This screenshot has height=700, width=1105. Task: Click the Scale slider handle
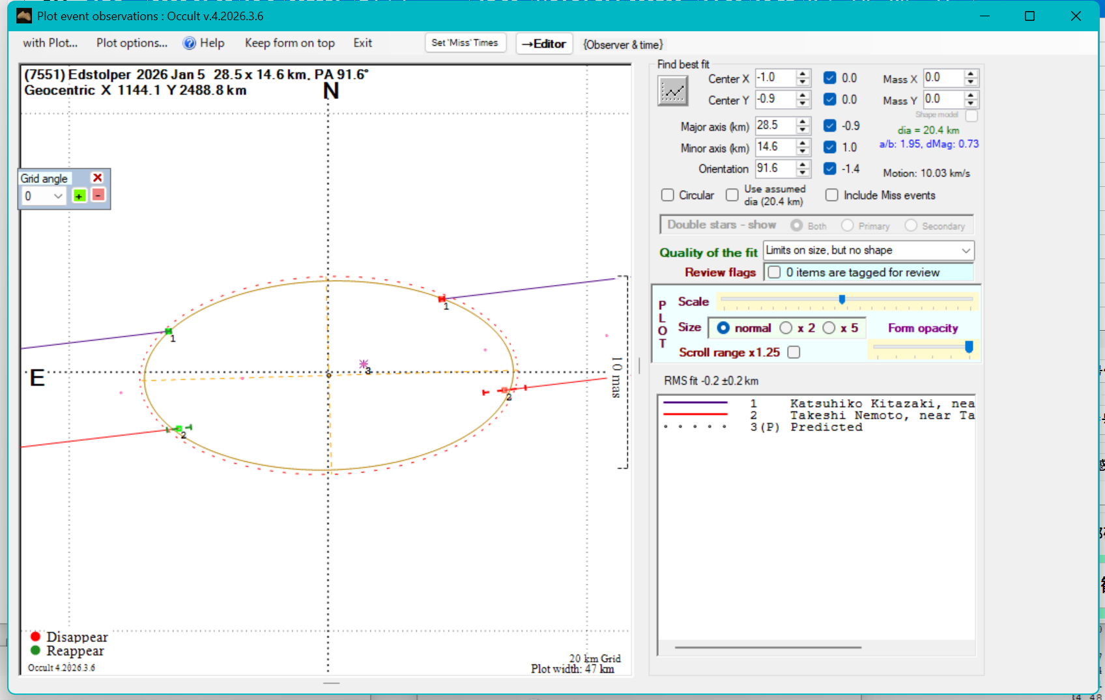click(842, 300)
